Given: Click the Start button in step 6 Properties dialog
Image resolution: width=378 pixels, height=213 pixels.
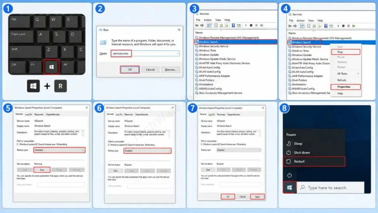Looking at the screenshot, I should tap(116, 171).
